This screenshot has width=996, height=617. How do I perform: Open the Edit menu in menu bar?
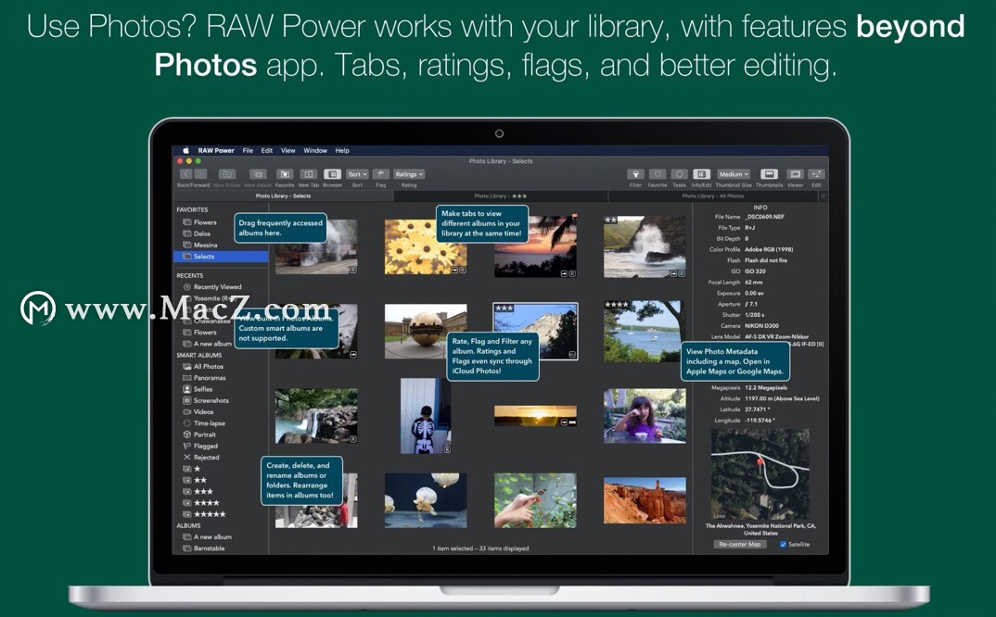click(x=267, y=150)
